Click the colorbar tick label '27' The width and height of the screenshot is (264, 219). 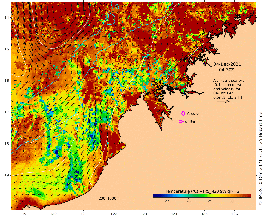[167, 201]
